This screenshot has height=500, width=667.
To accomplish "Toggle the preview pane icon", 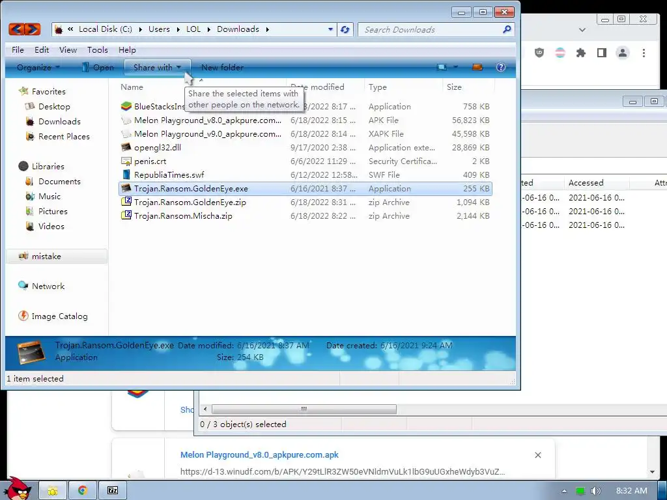I will coord(477,67).
